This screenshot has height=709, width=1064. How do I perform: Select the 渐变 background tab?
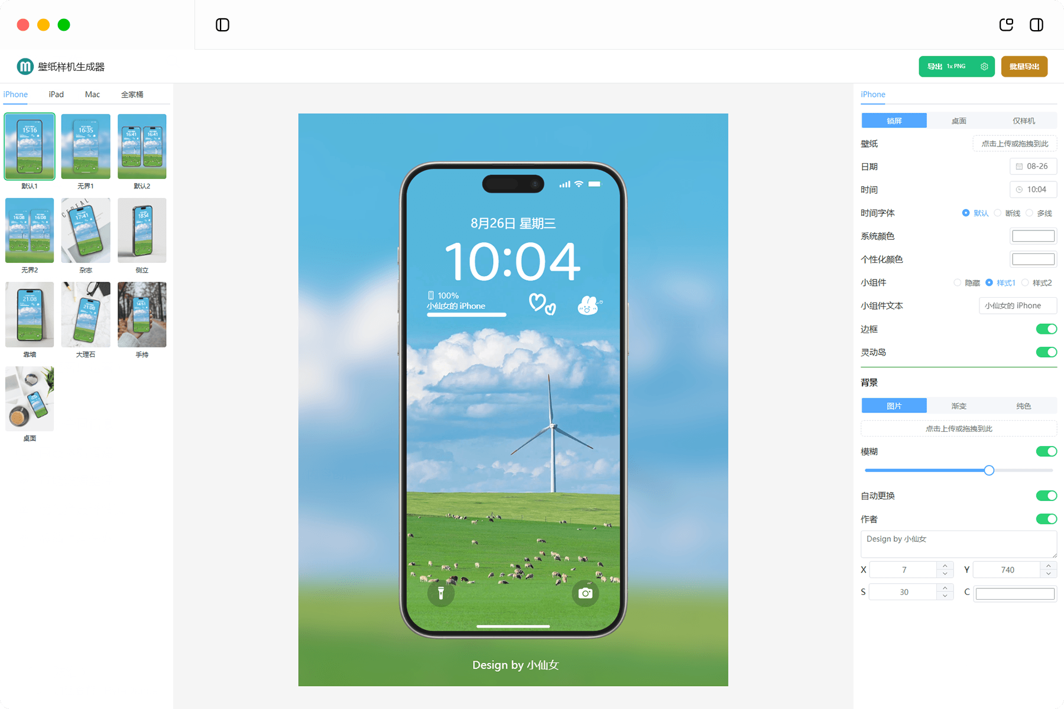coord(959,406)
